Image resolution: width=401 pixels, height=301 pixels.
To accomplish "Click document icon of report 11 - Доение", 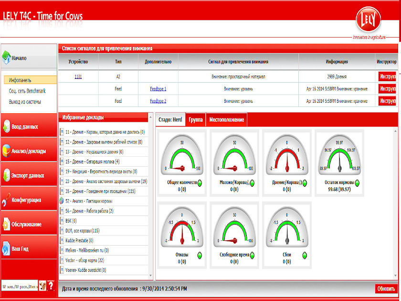I will pos(62,132).
